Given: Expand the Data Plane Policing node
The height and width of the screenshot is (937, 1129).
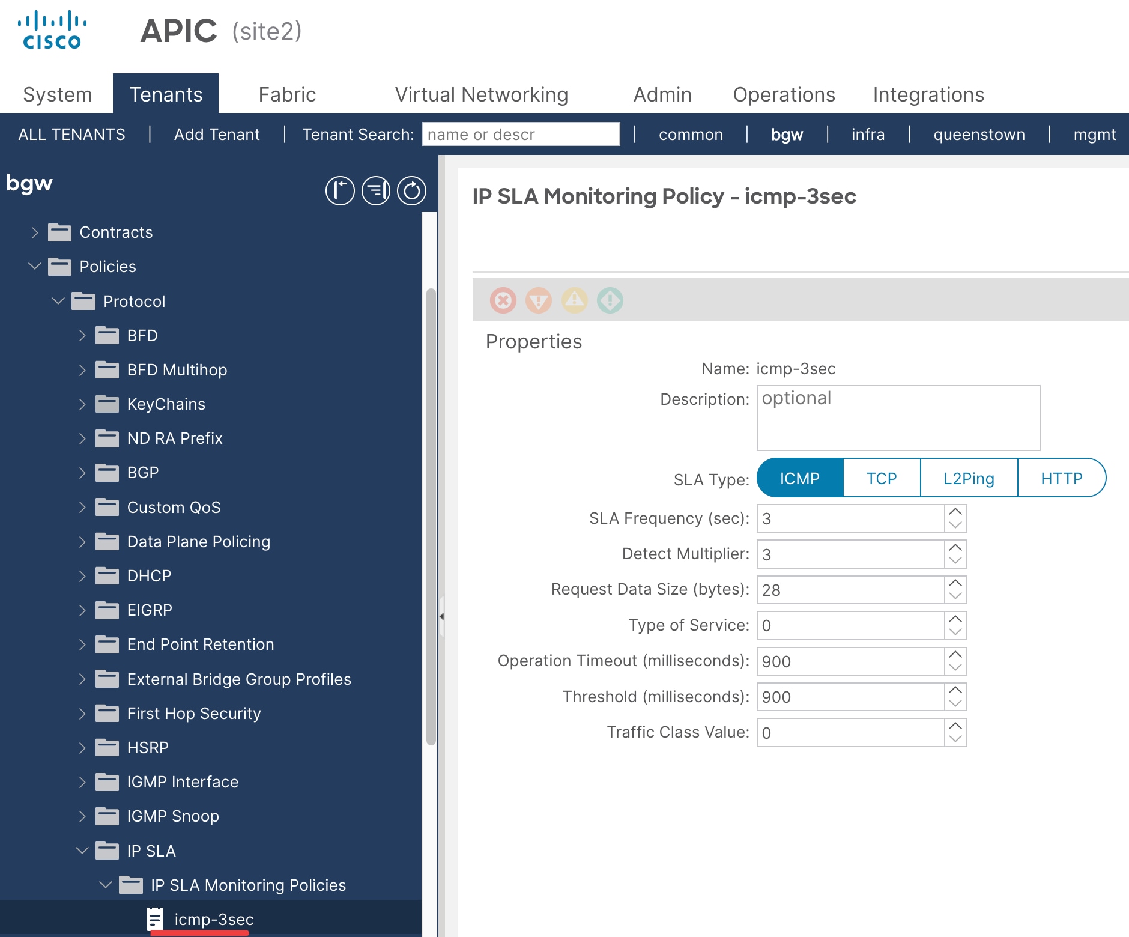Looking at the screenshot, I should pyautogui.click(x=82, y=542).
